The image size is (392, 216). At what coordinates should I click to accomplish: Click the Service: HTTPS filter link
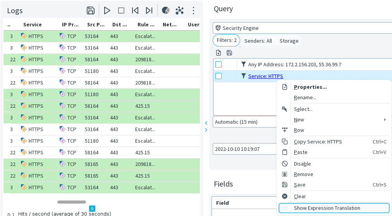point(265,76)
